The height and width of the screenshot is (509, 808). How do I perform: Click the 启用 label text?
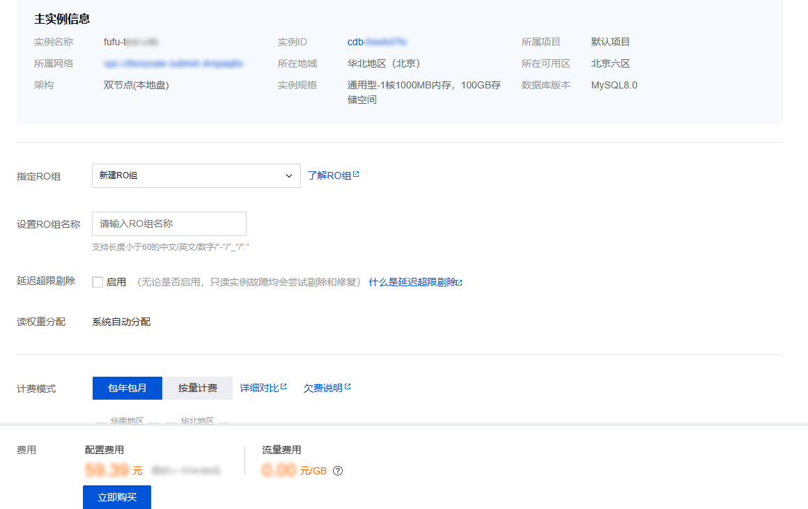coord(116,282)
